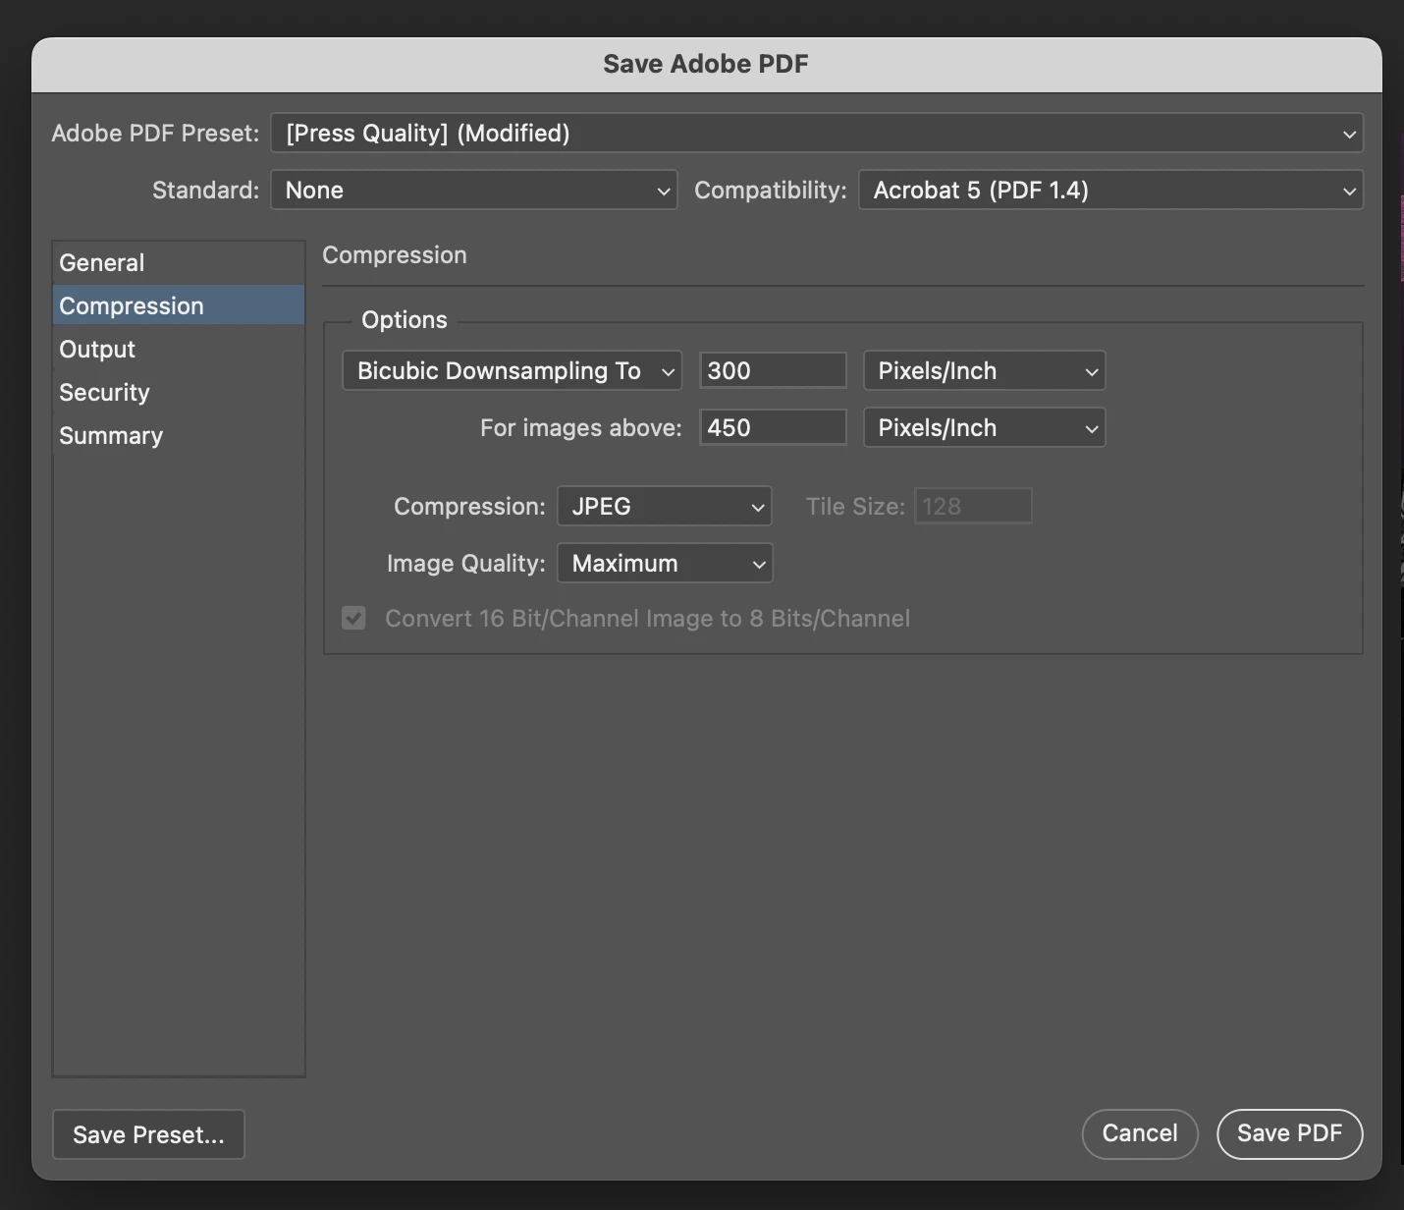
Task: Click the Tile Size field showing 128
Action: coord(973,506)
